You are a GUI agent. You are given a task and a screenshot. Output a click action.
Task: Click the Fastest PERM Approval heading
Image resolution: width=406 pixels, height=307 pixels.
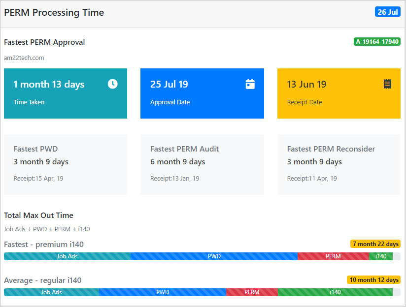[44, 42]
